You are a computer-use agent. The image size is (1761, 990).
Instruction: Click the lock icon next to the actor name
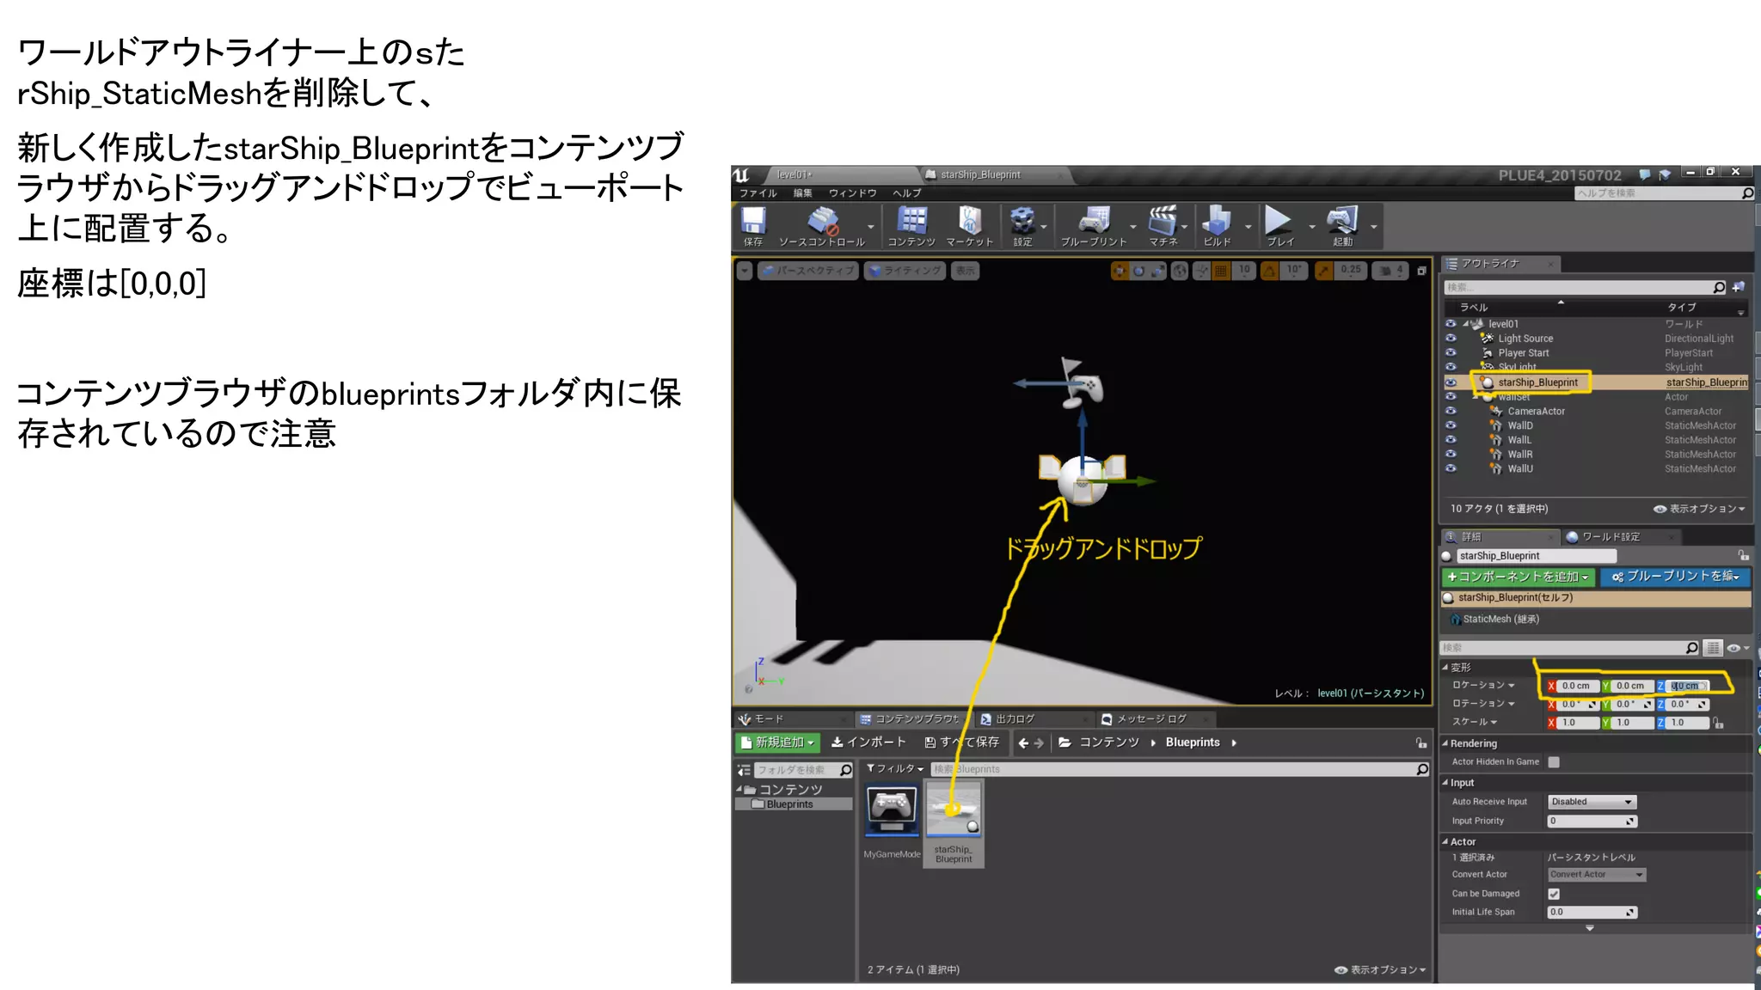click(x=1743, y=556)
